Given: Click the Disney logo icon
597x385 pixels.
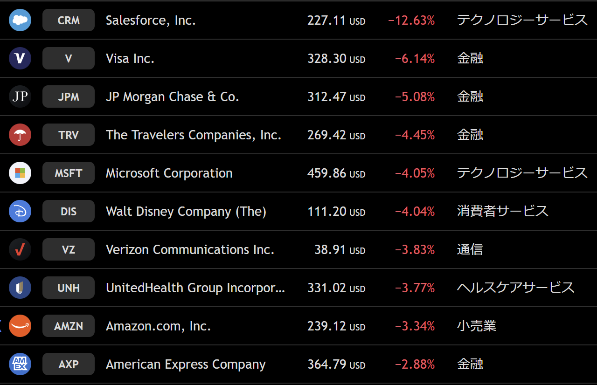Looking at the screenshot, I should coord(20,212).
